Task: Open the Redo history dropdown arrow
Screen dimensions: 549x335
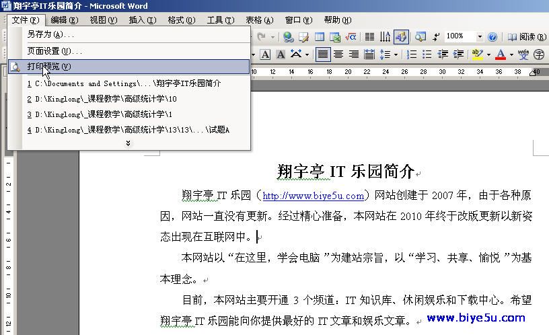Action: coord(272,37)
